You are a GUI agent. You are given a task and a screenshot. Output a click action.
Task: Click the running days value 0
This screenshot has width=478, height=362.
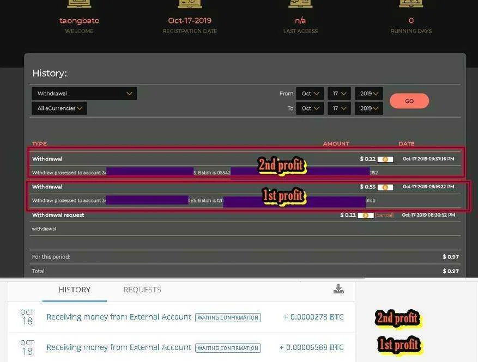click(x=411, y=21)
